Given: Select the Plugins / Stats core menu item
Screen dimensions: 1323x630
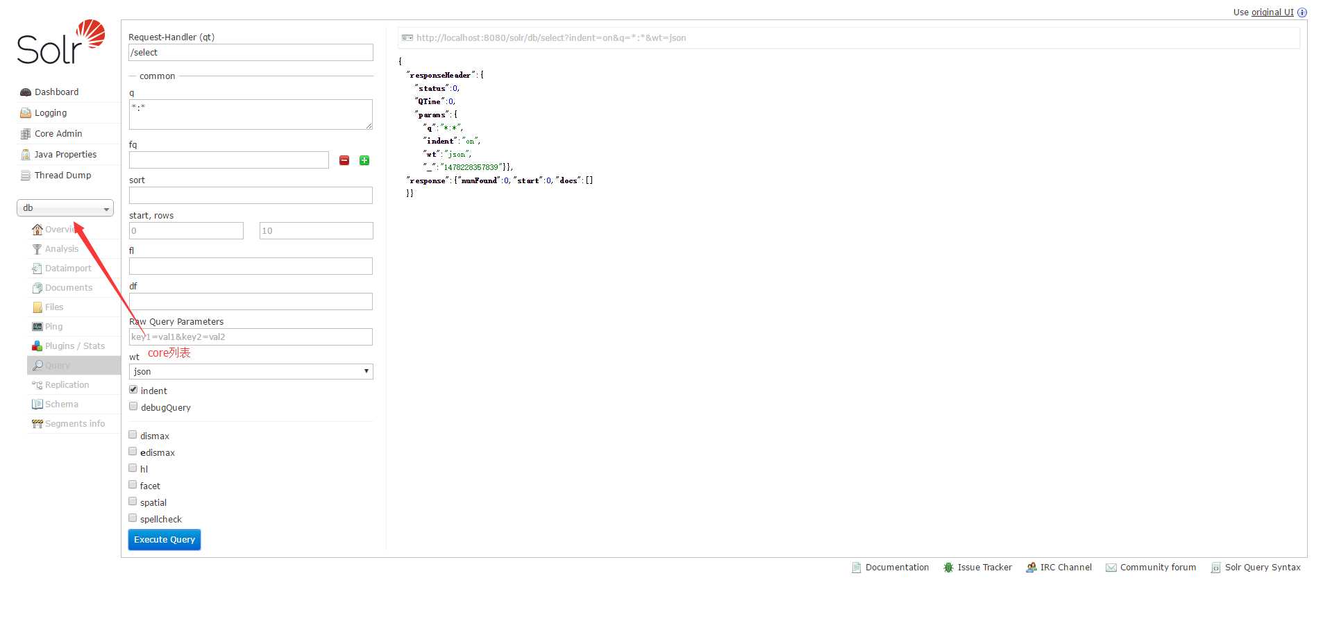Looking at the screenshot, I should pyautogui.click(x=75, y=346).
